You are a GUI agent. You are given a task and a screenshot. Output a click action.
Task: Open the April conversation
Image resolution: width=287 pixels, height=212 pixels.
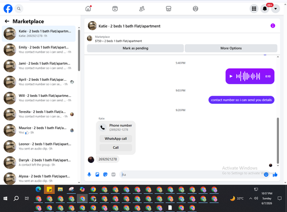click(39, 82)
